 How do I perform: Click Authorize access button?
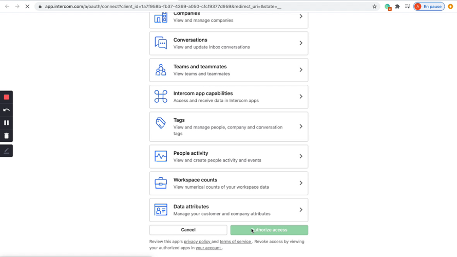coord(269,230)
